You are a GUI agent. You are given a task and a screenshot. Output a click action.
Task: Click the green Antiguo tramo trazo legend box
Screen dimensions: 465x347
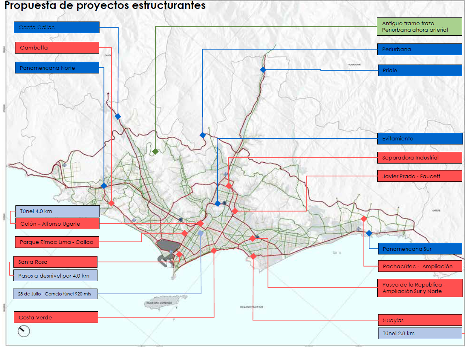420,27
